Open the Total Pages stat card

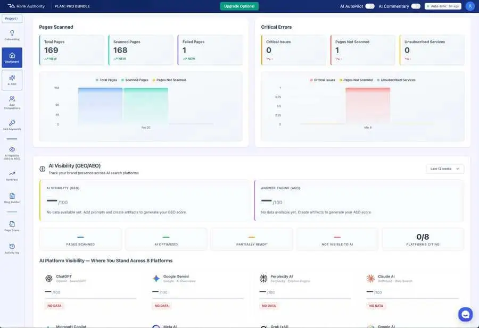click(x=72, y=50)
